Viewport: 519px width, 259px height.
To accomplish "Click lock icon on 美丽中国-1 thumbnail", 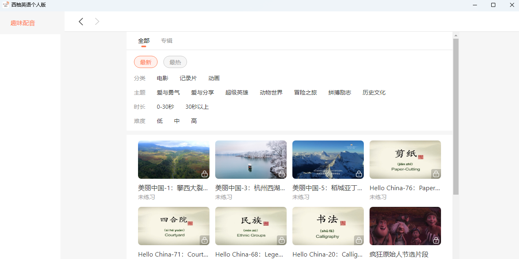I will [x=205, y=174].
